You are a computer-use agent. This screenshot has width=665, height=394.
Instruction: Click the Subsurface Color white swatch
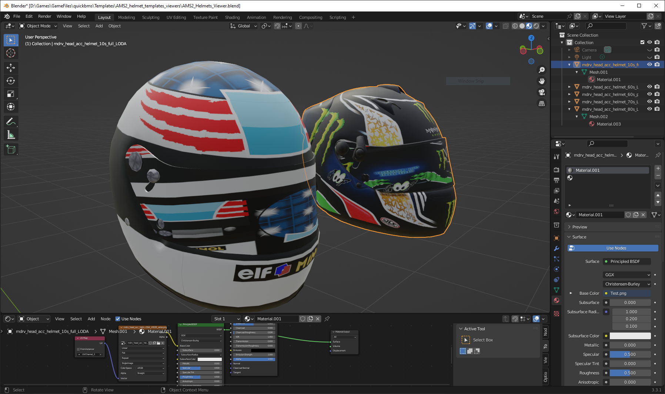click(x=630, y=336)
